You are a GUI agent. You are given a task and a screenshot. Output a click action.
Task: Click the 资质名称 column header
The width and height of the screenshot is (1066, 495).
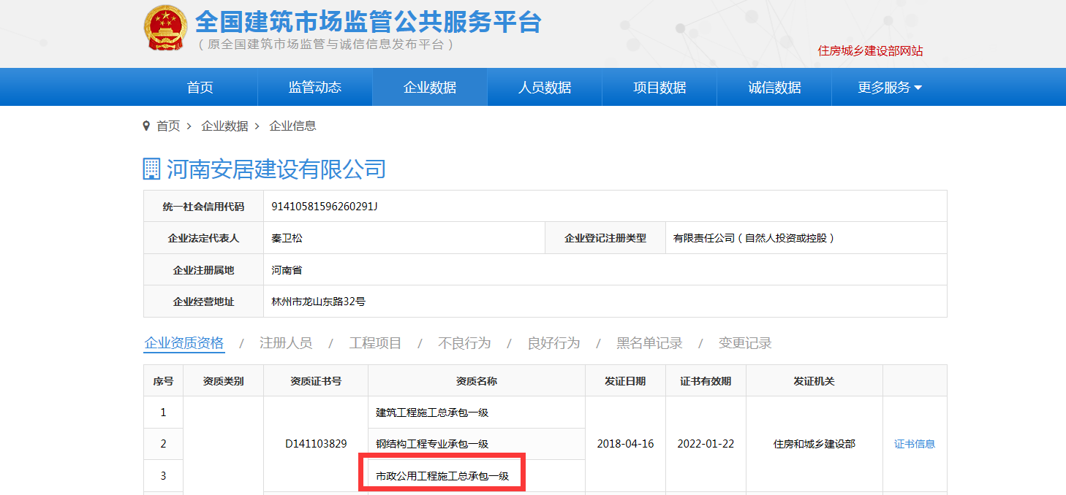[477, 381]
